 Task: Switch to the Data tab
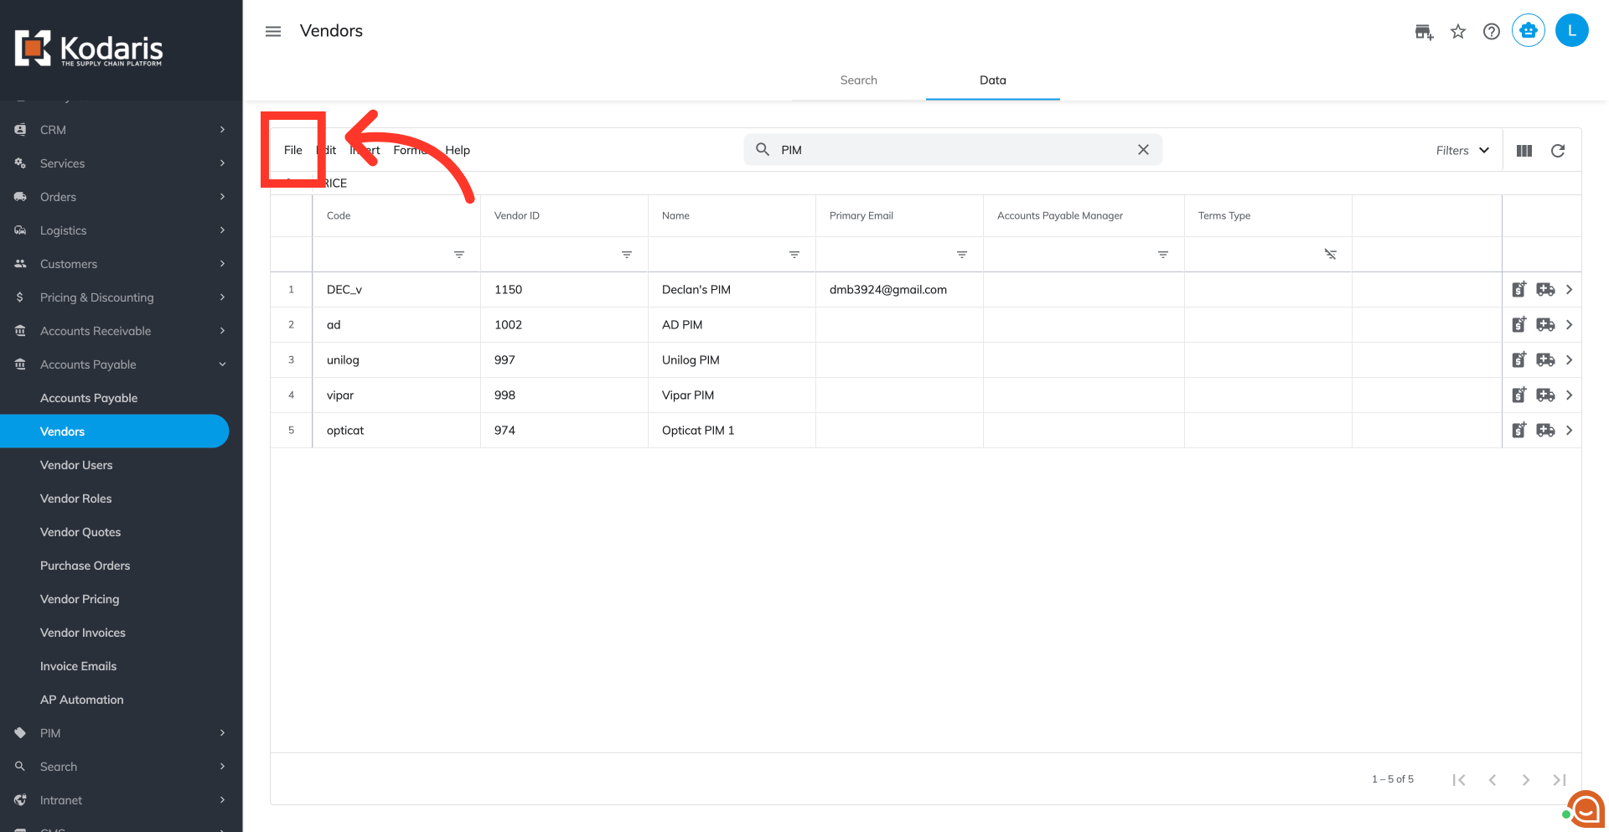point(993,80)
